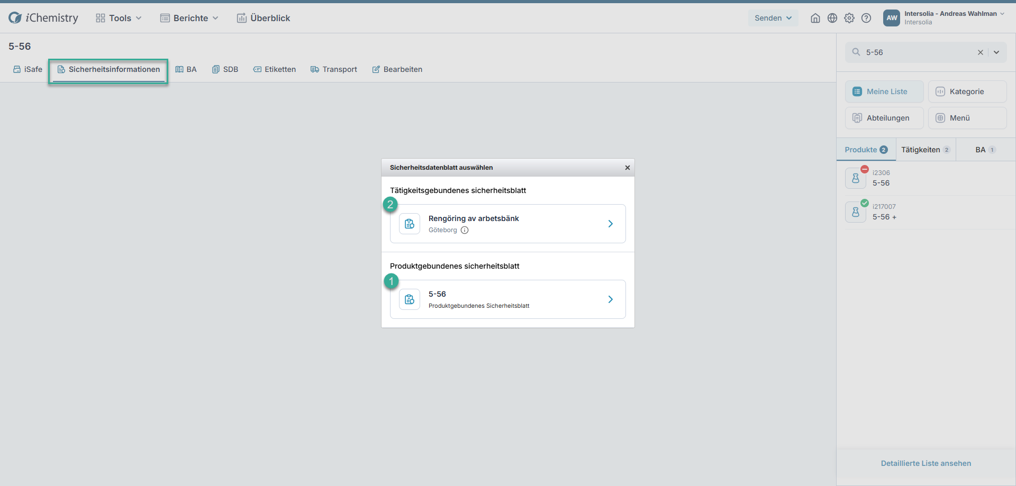Image resolution: width=1016 pixels, height=486 pixels.
Task: Switch to the BA tab in toolbar
Action: point(186,69)
